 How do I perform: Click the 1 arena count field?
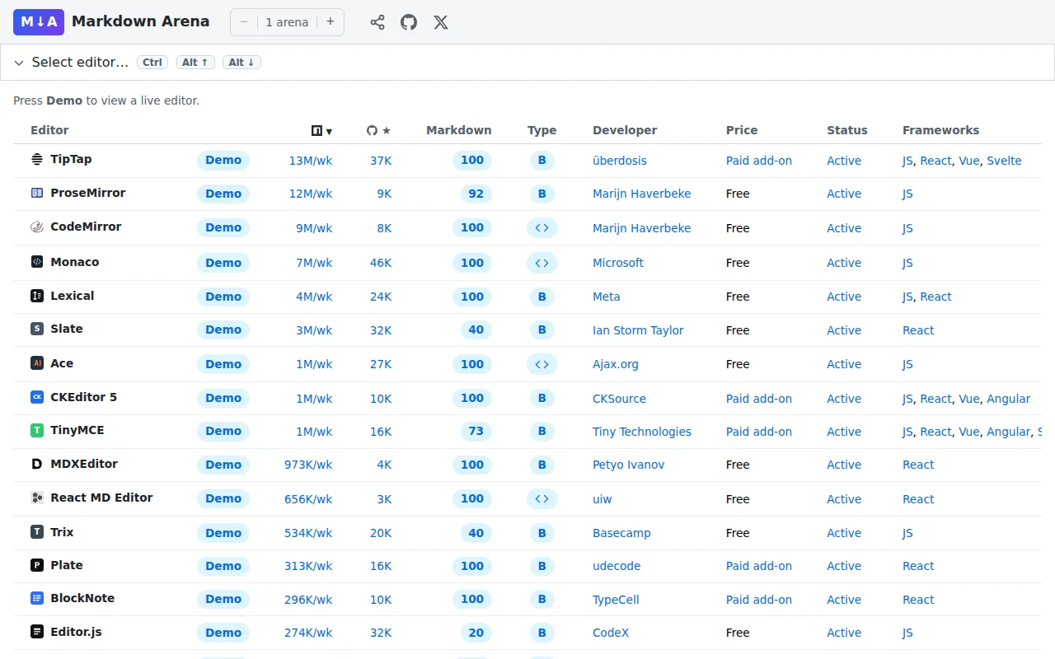(x=287, y=22)
